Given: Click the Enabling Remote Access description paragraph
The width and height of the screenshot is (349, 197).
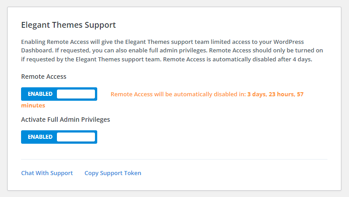Looking at the screenshot, I should tap(172, 51).
